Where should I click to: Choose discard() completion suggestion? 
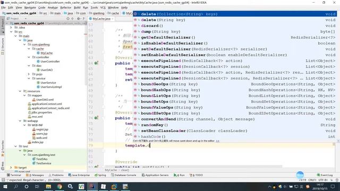pos(235,26)
